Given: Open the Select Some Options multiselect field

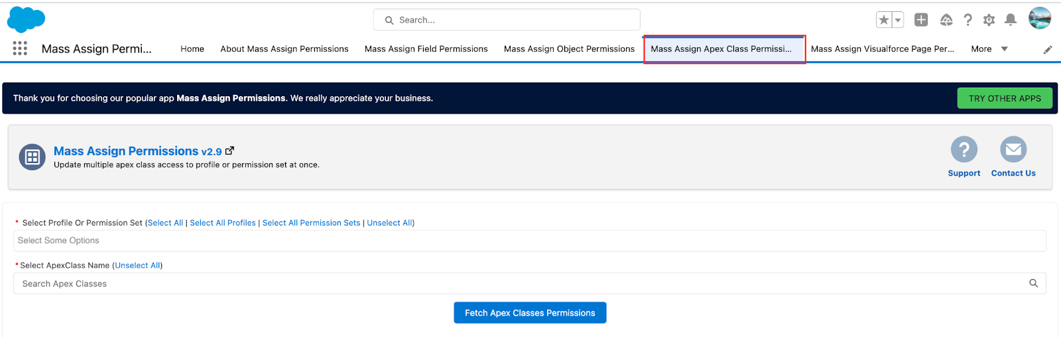Looking at the screenshot, I should click(x=530, y=241).
